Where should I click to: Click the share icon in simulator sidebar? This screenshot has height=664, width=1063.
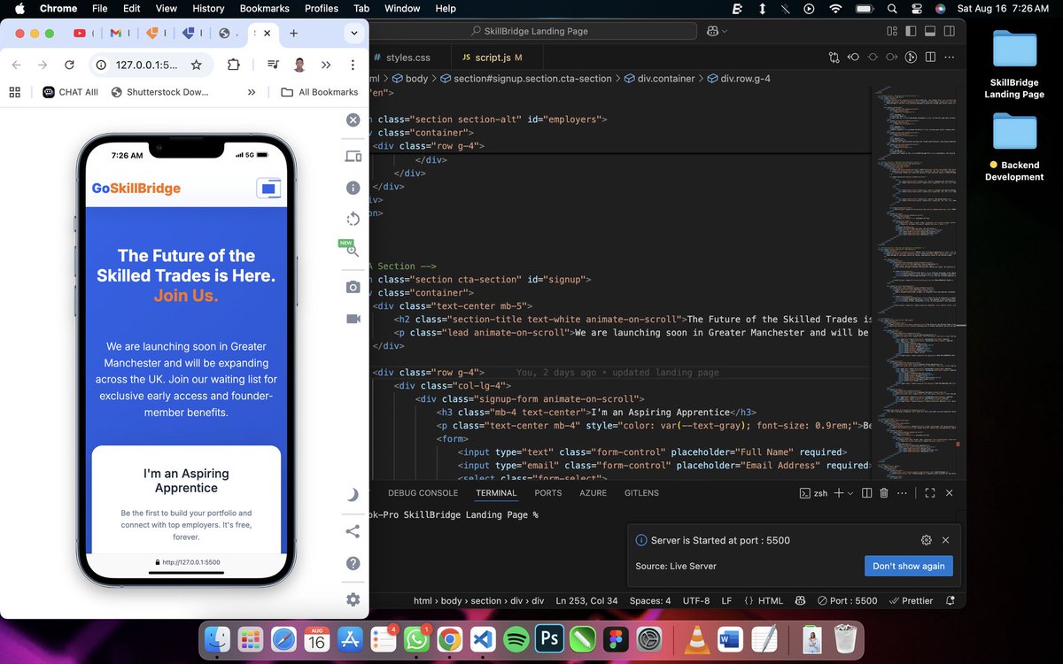(353, 531)
